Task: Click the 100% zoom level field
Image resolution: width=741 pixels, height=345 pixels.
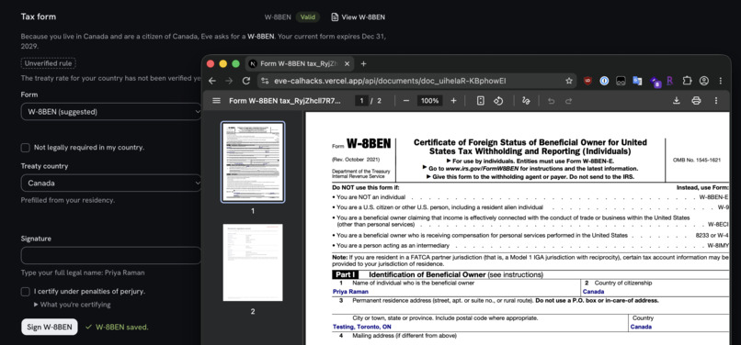Action: 429,101
